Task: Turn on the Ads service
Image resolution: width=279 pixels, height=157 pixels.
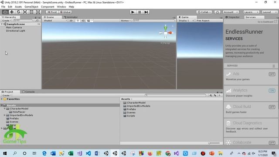Action: (272, 74)
